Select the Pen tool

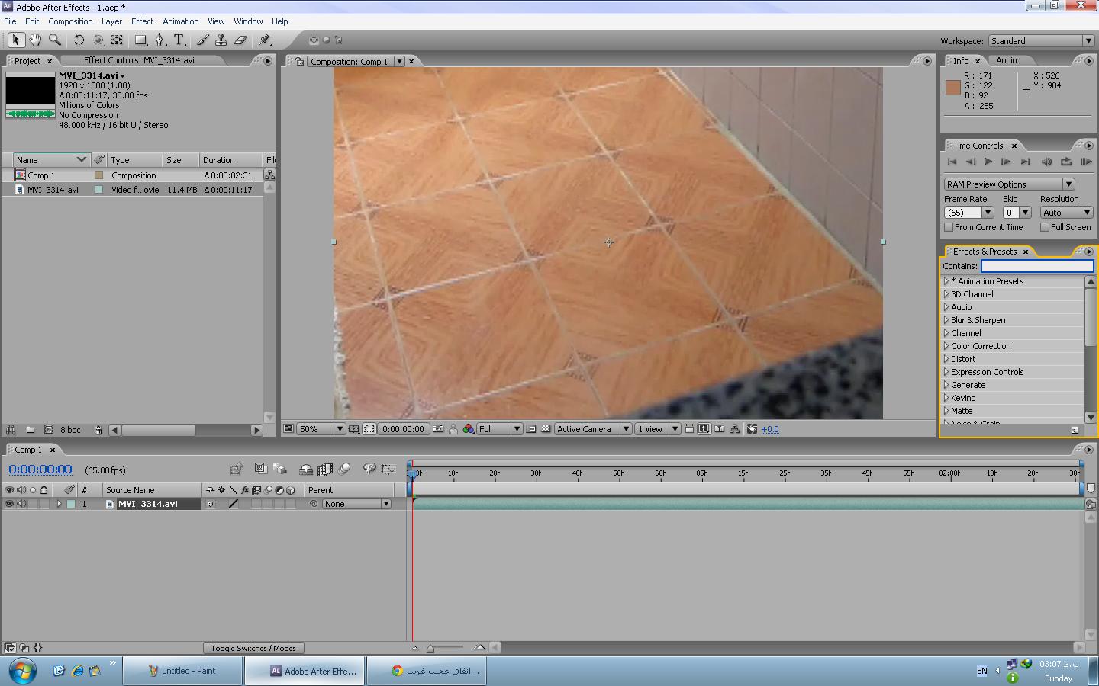(160, 40)
